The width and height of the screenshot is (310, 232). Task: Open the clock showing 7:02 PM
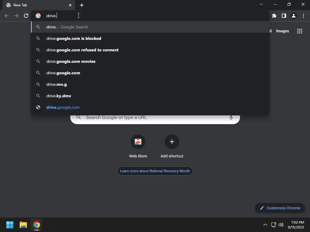[296, 225]
